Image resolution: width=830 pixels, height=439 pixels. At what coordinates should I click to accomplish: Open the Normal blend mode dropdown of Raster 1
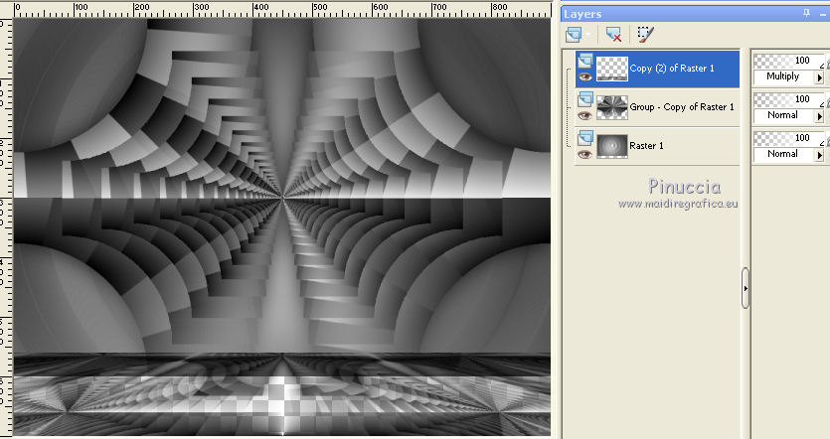819,154
